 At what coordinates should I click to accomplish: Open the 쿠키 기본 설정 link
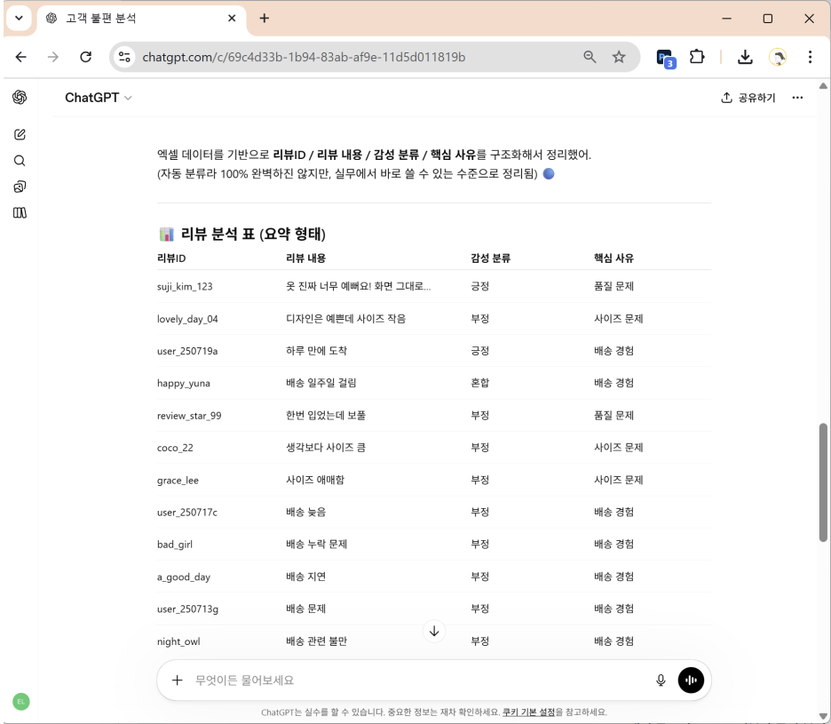click(528, 712)
